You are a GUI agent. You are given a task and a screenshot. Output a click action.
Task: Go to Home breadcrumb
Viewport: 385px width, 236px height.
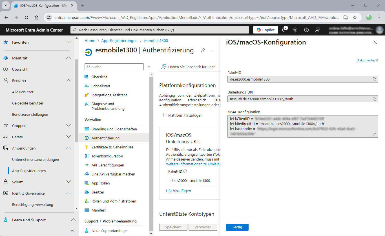(x=90, y=41)
